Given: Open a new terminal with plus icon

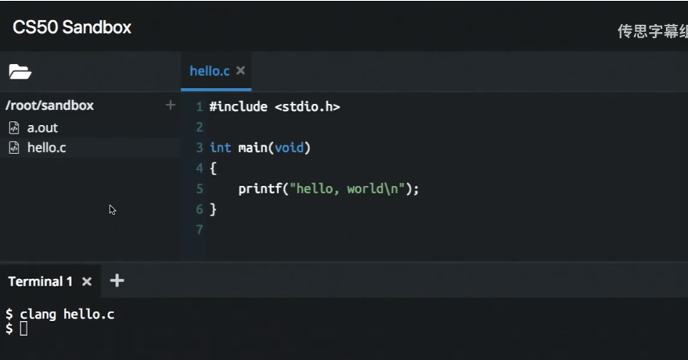Looking at the screenshot, I should (x=117, y=280).
